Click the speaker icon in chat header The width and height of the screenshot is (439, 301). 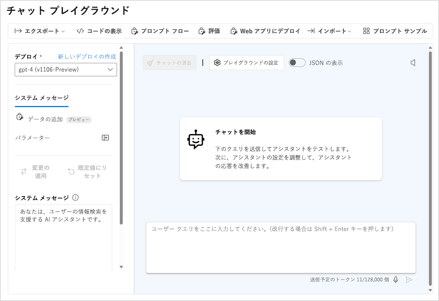tap(413, 63)
